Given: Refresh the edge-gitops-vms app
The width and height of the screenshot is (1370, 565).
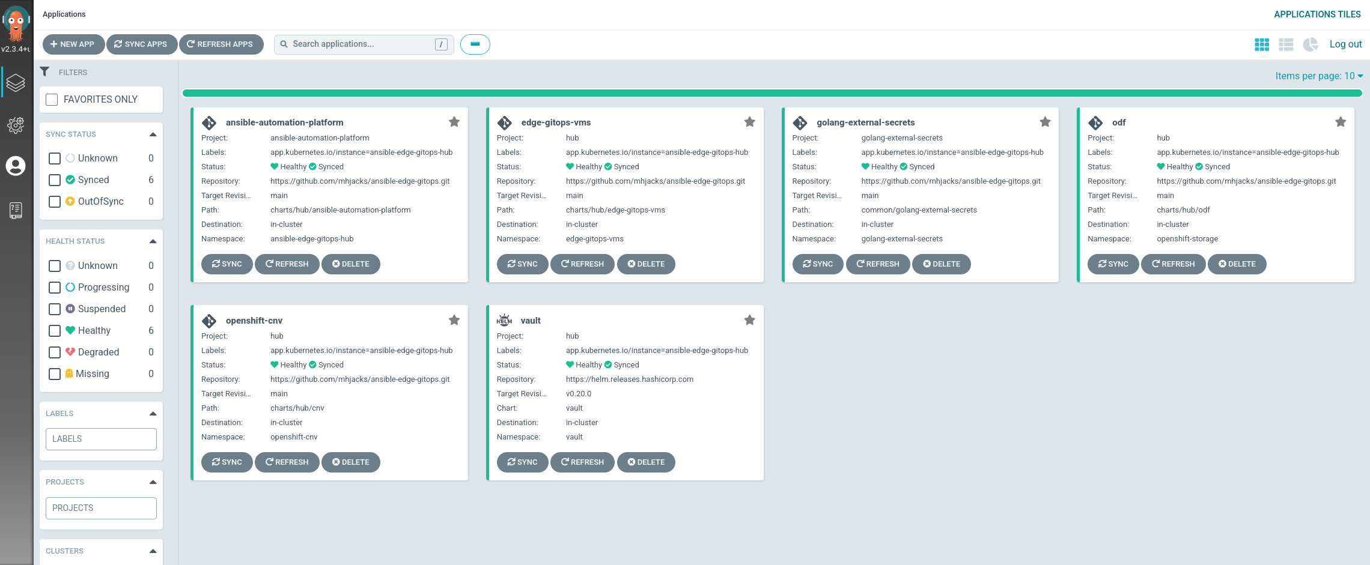Looking at the screenshot, I should (582, 264).
